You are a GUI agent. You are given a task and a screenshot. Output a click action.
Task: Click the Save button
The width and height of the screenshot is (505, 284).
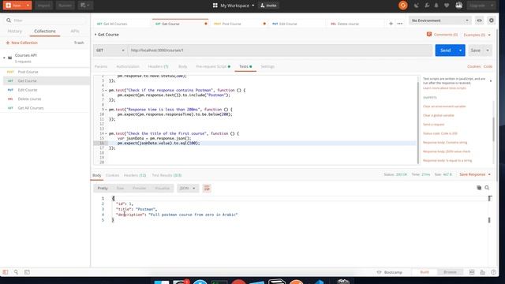[475, 50]
